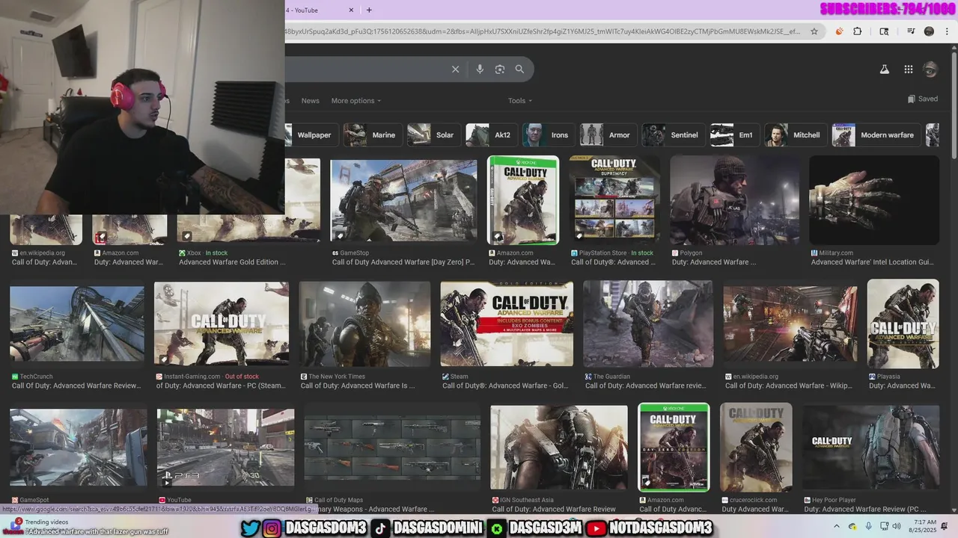
Task: Choose the Sentinel filter chip
Action: [x=673, y=135]
